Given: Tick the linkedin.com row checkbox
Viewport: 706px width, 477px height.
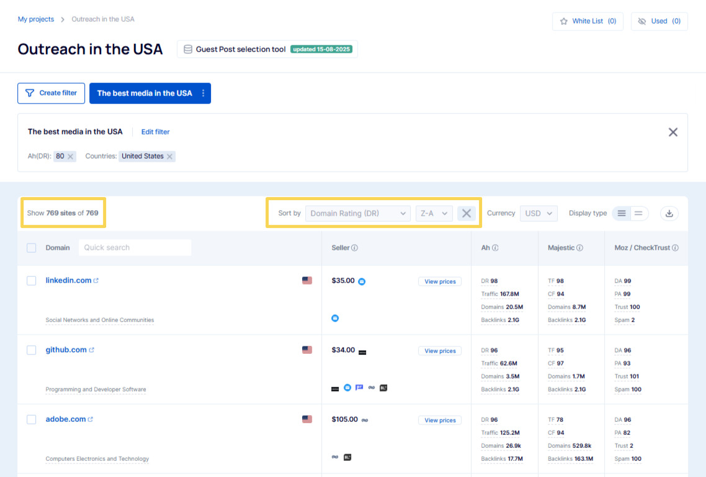Looking at the screenshot, I should pyautogui.click(x=32, y=281).
